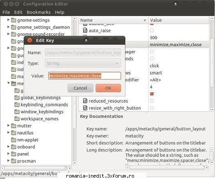Open the Bookmarks menu
The height and width of the screenshot is (179, 215).
(39, 12)
